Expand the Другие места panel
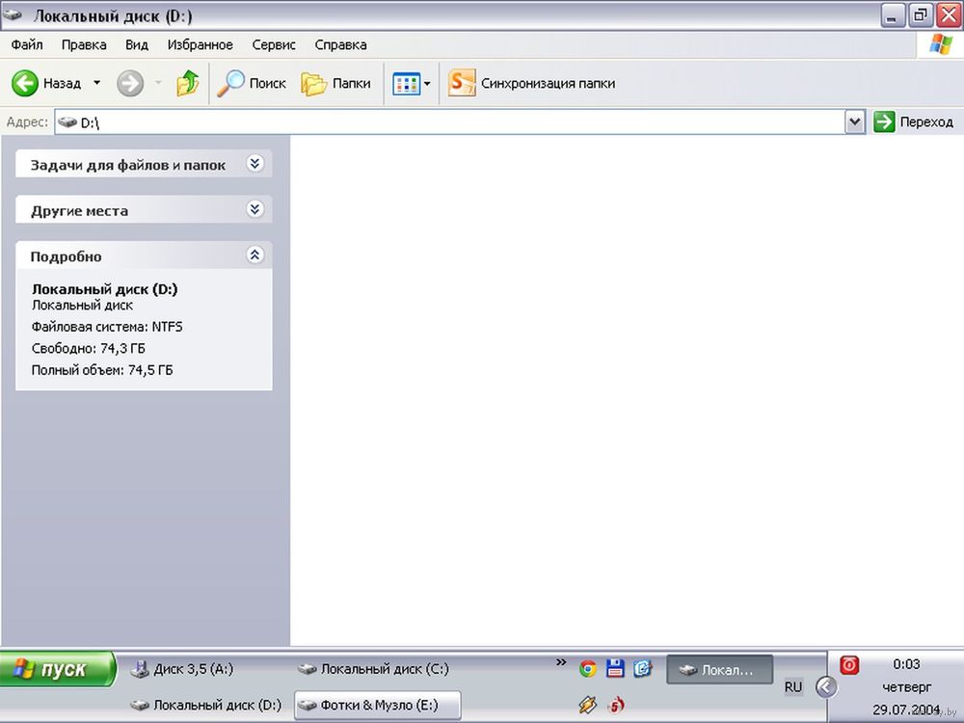 tap(254, 209)
